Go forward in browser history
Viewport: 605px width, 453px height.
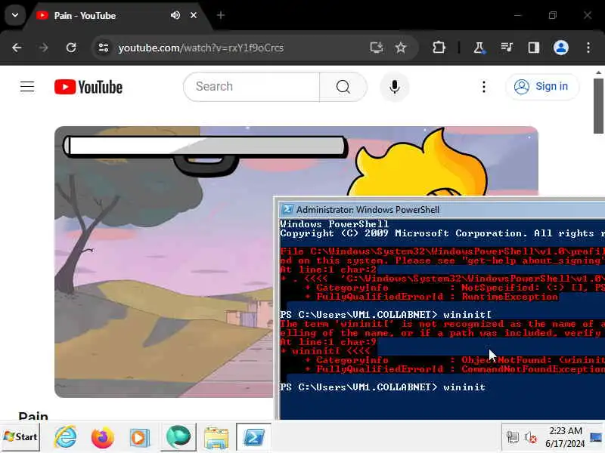coord(44,48)
